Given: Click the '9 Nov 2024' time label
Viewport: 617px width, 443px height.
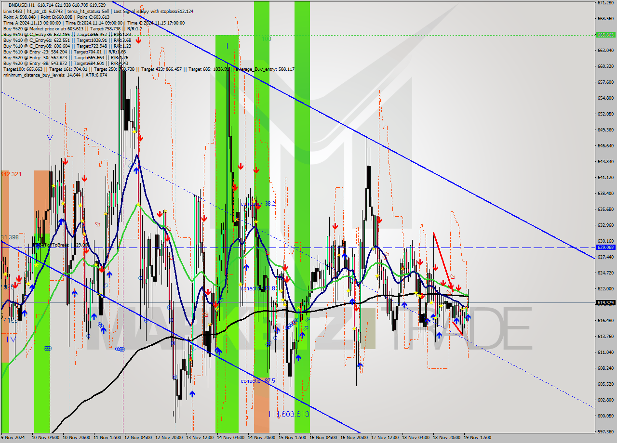Looking at the screenshot, I should tap(13, 438).
